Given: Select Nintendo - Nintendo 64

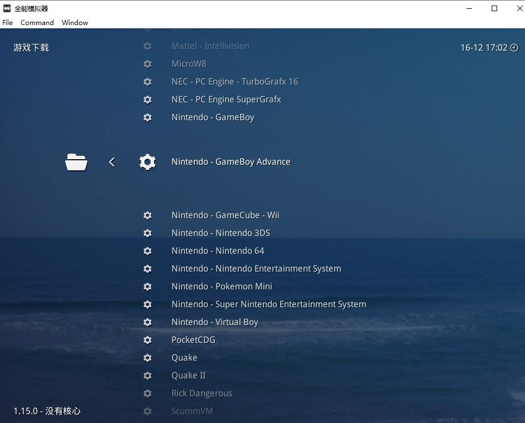Looking at the screenshot, I should (x=218, y=250).
